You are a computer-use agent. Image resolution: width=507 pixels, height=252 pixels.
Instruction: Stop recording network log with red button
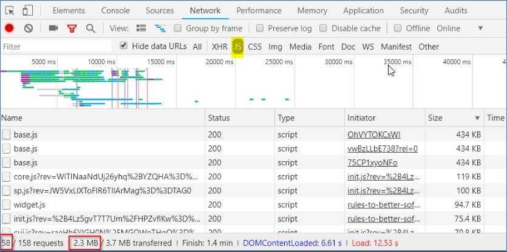click(x=10, y=28)
